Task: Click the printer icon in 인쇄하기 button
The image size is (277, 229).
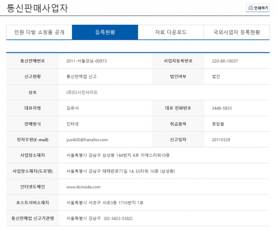Action: click(x=251, y=8)
